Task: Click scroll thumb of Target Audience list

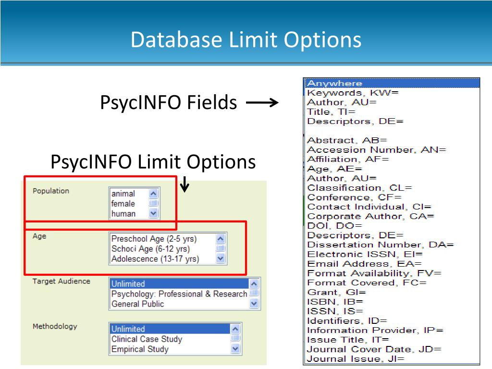Action: (254, 294)
